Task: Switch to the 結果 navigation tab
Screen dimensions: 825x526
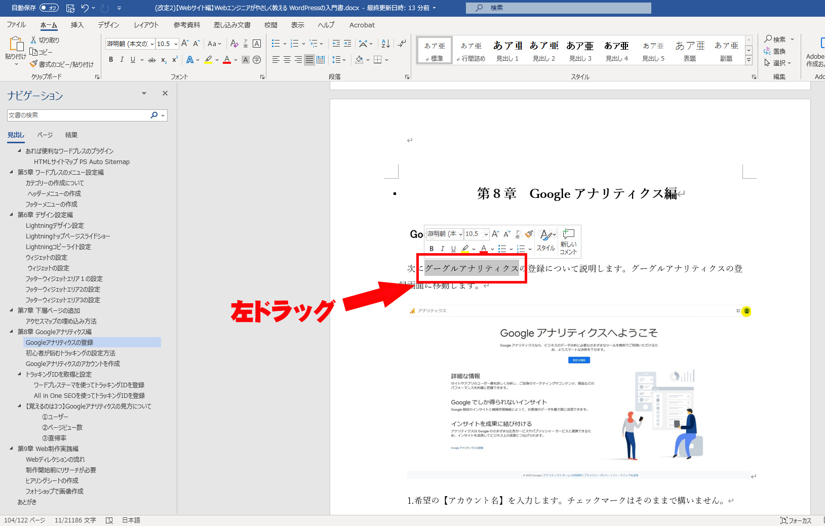Action: pyautogui.click(x=71, y=135)
